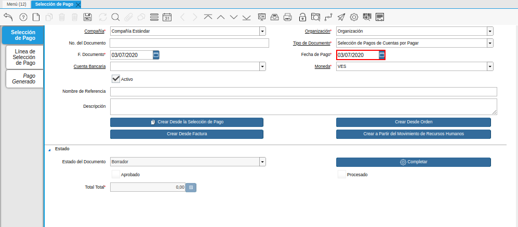The height and width of the screenshot is (227, 518).
Task: Toggle the Aprobado checkbox
Action: point(116,174)
